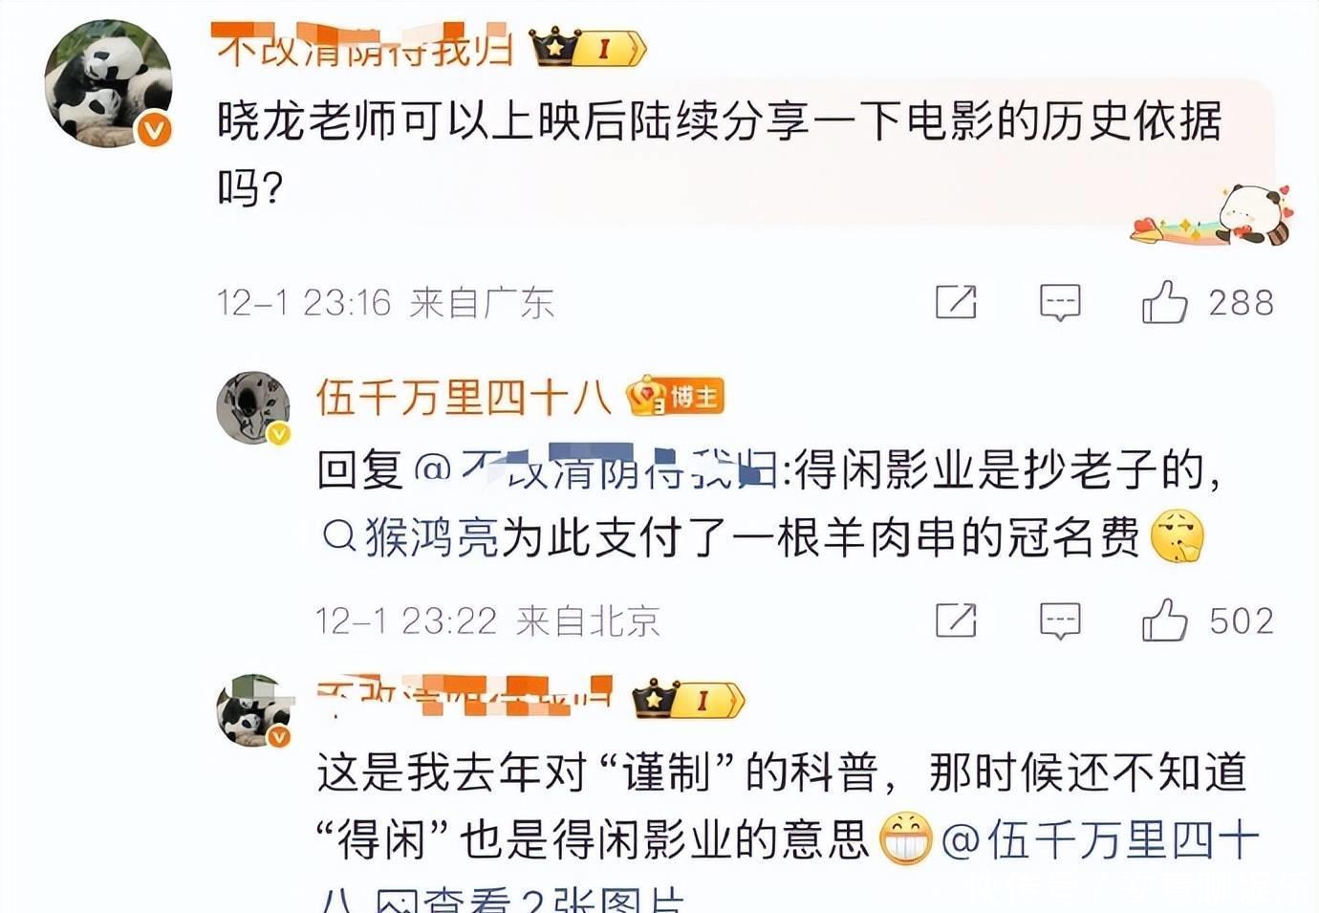The image size is (1319, 913).
Task: Click the third comment's partially hidden username
Action: coord(464,698)
